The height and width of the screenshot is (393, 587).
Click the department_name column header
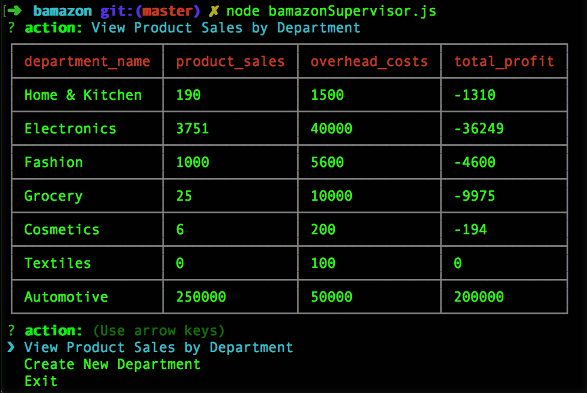tap(87, 61)
